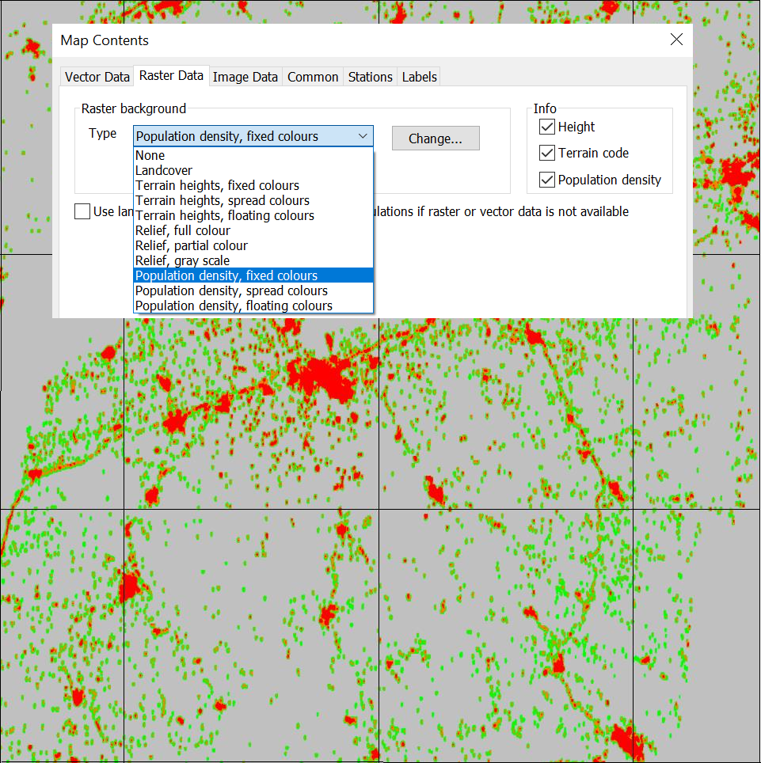Select Relief, full colour option
The width and height of the screenshot is (761, 763).
tap(183, 230)
